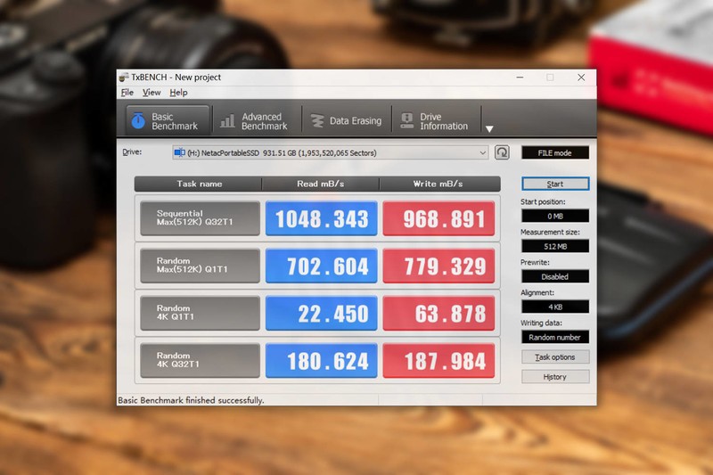This screenshot has height=475, width=713.
Task: Click the Sequential Max(512K) Q32T1 task button
Action: [x=200, y=218]
